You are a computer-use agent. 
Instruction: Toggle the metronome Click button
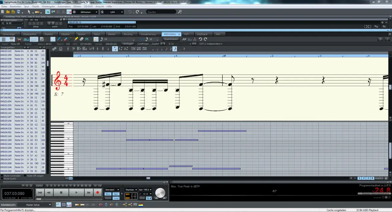(142, 198)
